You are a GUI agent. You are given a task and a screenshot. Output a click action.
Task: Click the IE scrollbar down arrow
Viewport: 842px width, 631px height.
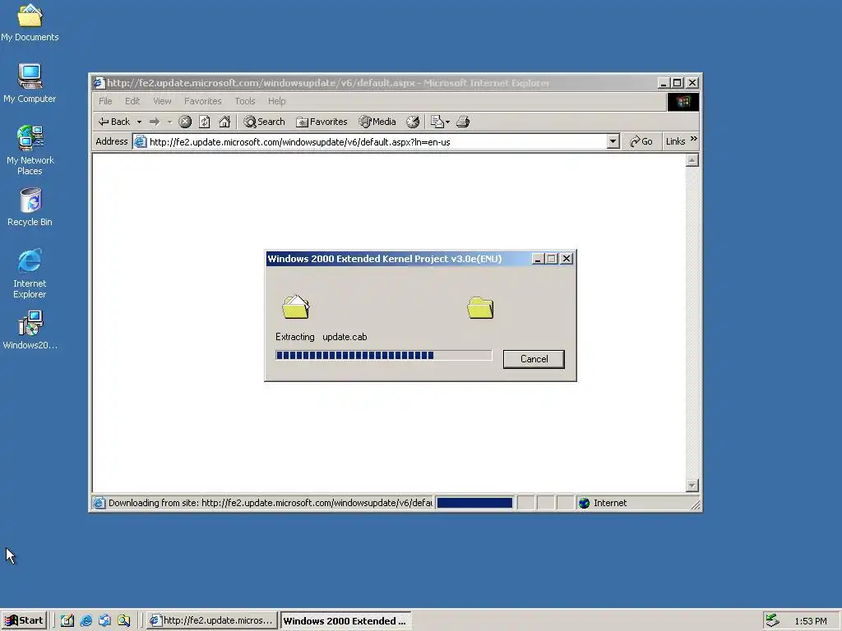coord(692,486)
